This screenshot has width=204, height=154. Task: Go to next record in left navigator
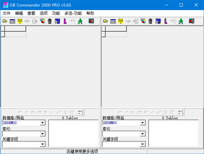point(33,112)
